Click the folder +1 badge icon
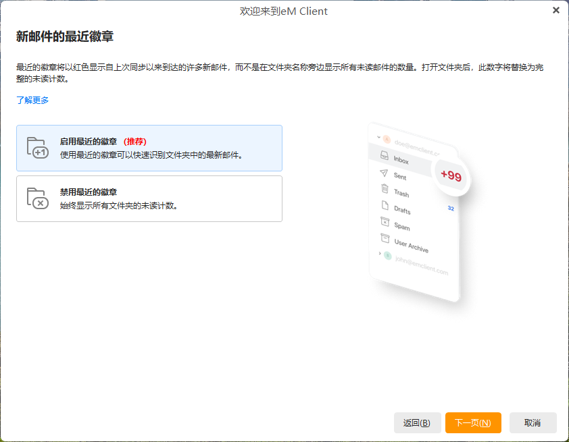 (x=37, y=148)
